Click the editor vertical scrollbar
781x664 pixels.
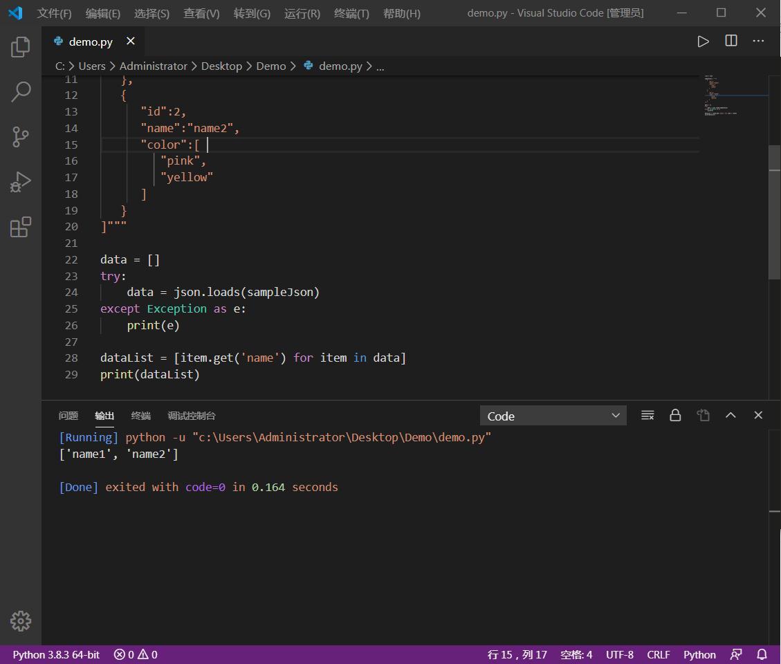pos(775,207)
